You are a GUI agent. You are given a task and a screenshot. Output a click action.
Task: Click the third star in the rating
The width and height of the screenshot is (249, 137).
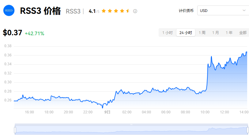tap(116, 11)
